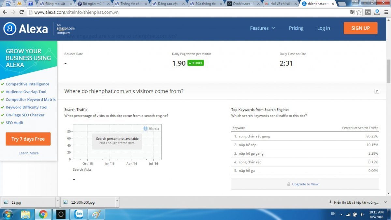Click keyword row "song chắn rác gang"
The width and height of the screenshot is (391, 220).
[305, 136]
